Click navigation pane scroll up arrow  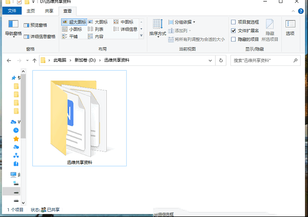point(23,71)
